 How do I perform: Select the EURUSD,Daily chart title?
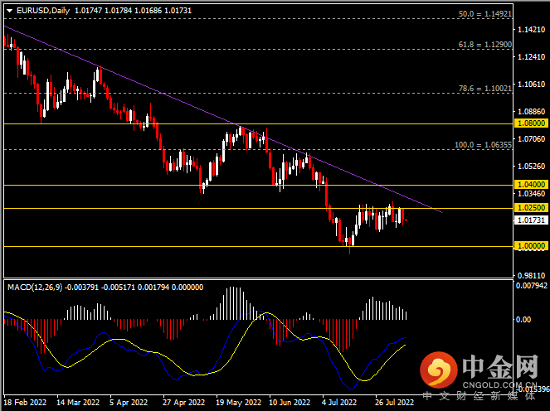(43, 11)
